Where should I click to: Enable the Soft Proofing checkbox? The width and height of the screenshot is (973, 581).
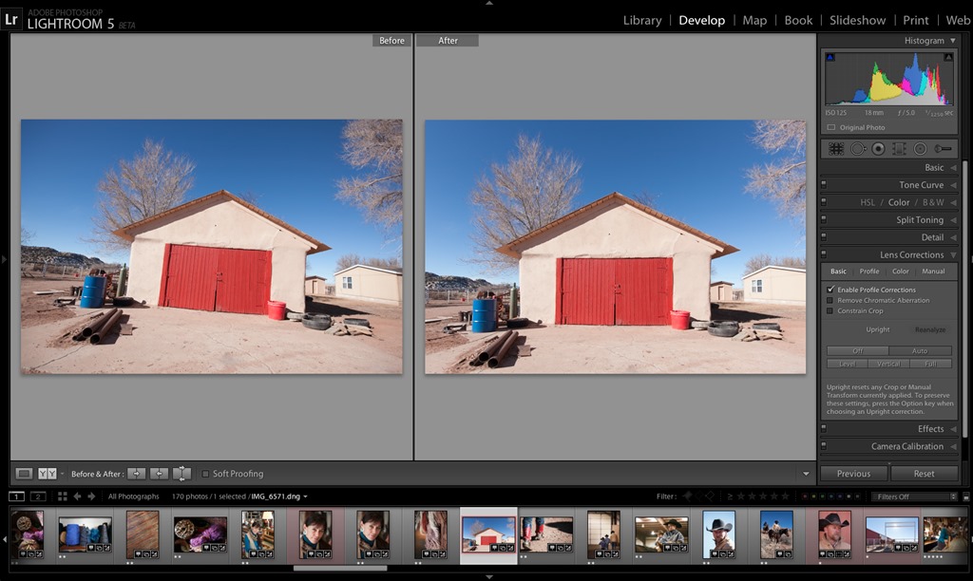(205, 473)
